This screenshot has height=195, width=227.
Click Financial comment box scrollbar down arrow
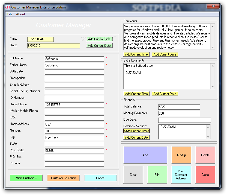[208, 137]
